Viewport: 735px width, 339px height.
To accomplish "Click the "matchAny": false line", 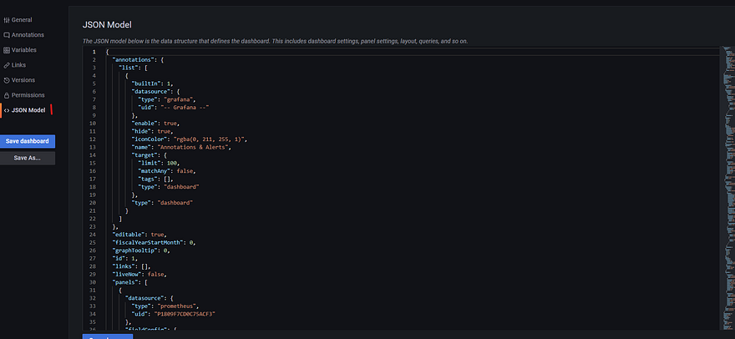I will pyautogui.click(x=167, y=171).
